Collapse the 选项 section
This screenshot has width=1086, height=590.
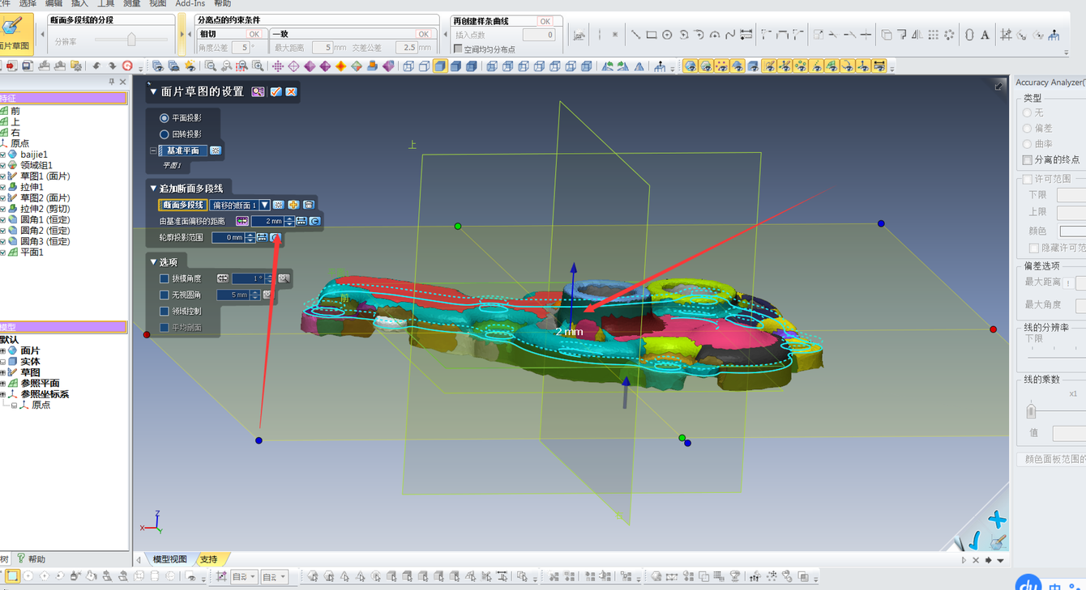[153, 262]
